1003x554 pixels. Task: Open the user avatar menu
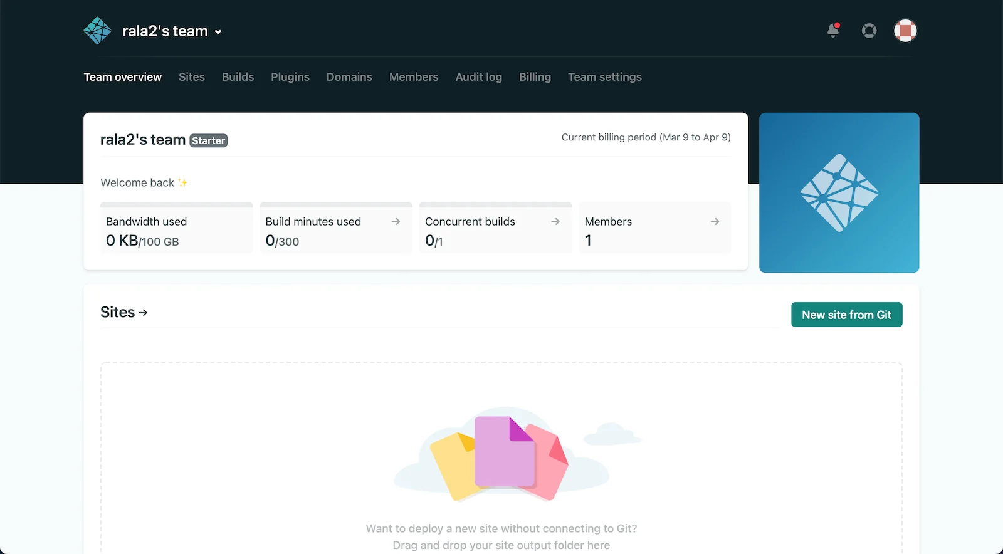click(x=905, y=30)
